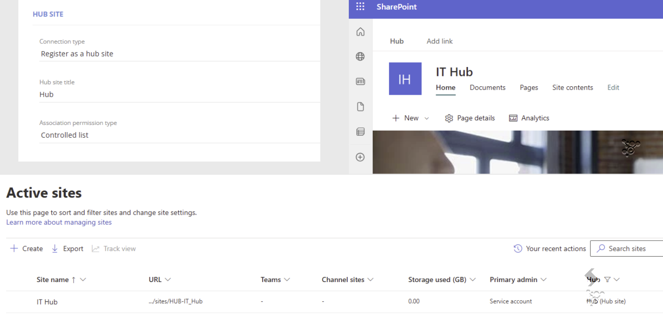Open My sites globe icon in the sidebar
Viewport: 663px width, 316px height.
pyautogui.click(x=360, y=57)
